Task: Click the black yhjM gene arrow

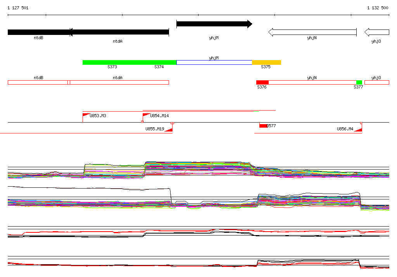Action: [214, 24]
